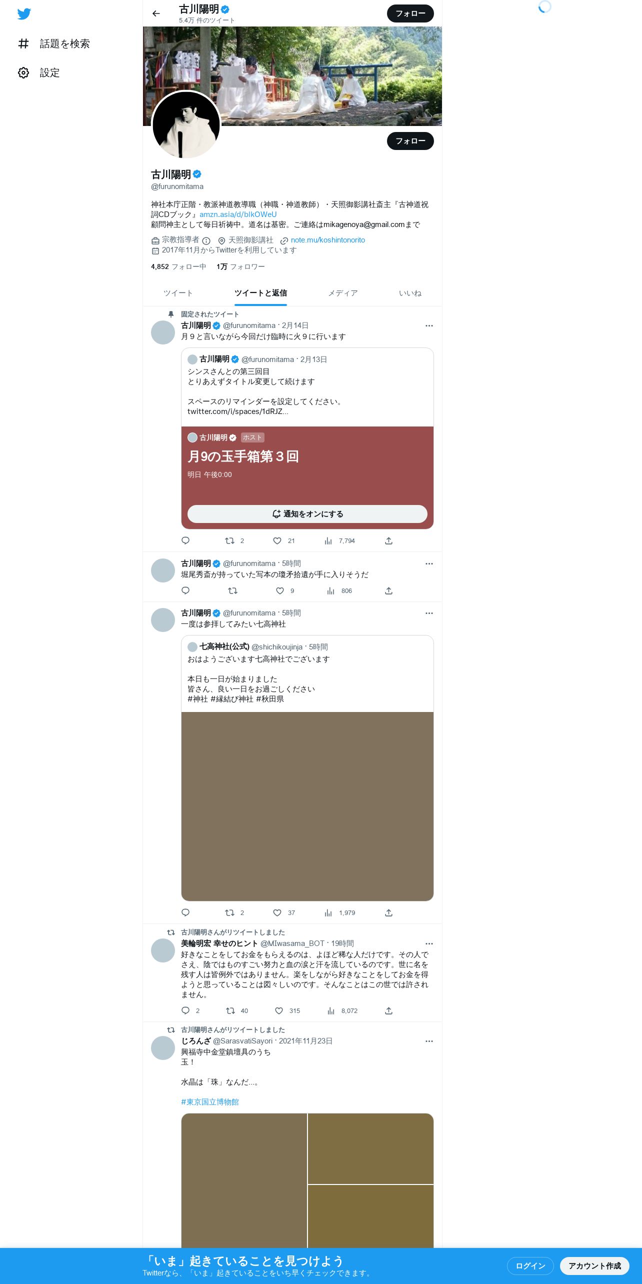Open the settings gear in the sidebar

[23, 73]
